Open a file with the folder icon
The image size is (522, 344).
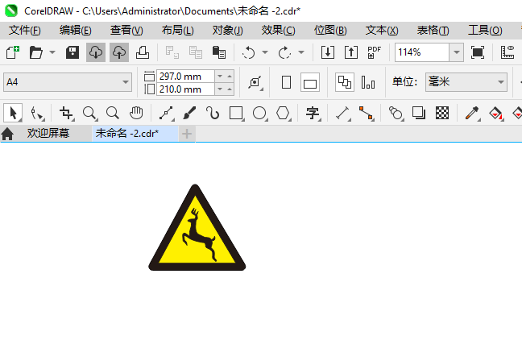[36, 52]
